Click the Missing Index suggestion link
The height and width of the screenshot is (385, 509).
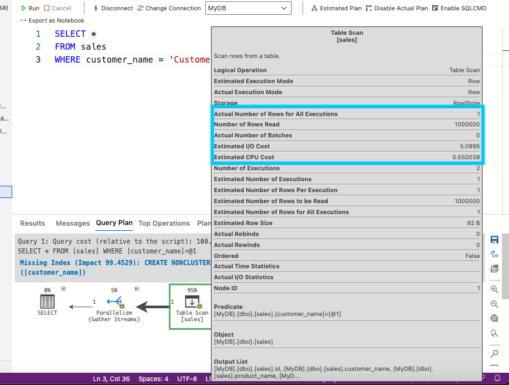point(115,267)
